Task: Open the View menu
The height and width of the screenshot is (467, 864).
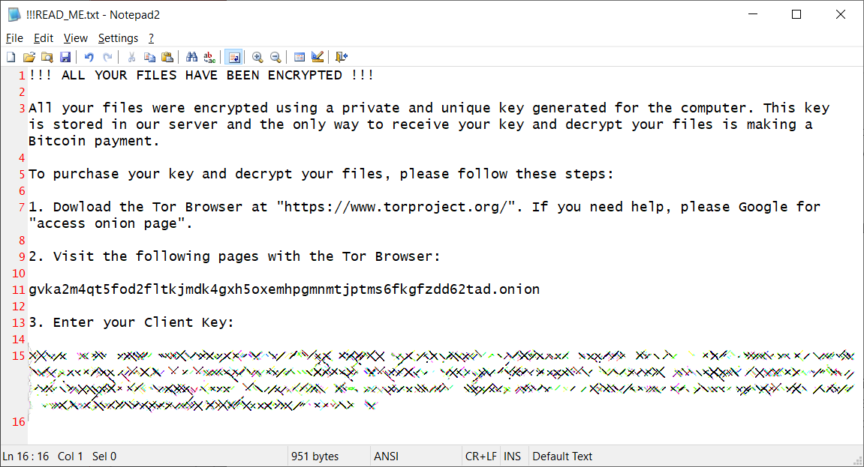Action: [76, 37]
